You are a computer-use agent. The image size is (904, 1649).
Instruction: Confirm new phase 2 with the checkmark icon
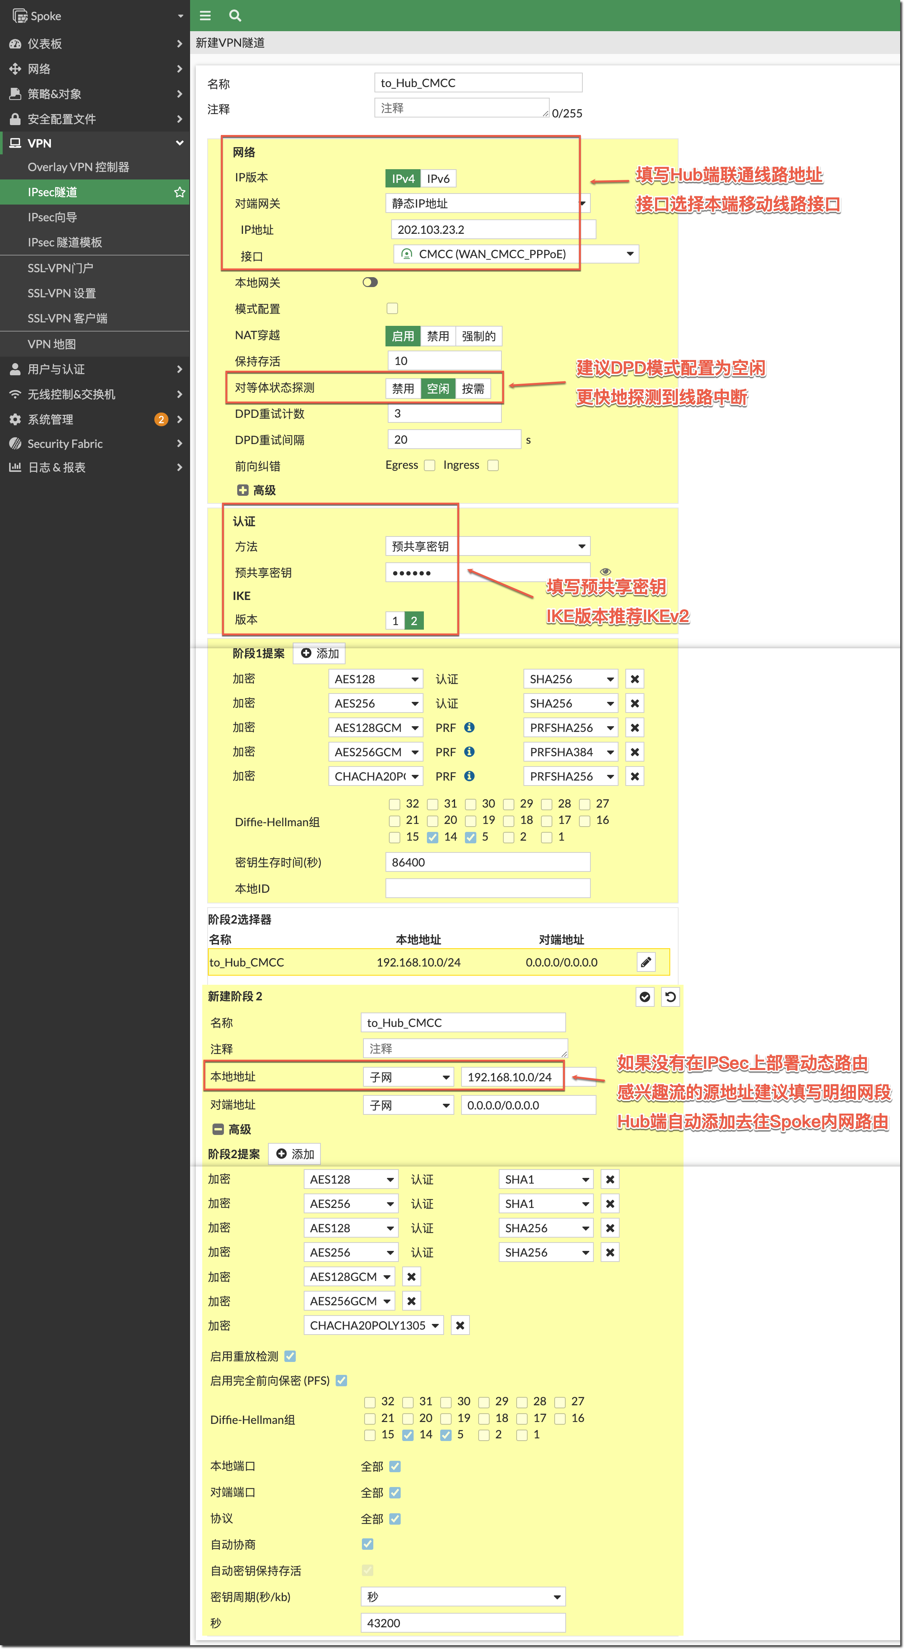645,997
